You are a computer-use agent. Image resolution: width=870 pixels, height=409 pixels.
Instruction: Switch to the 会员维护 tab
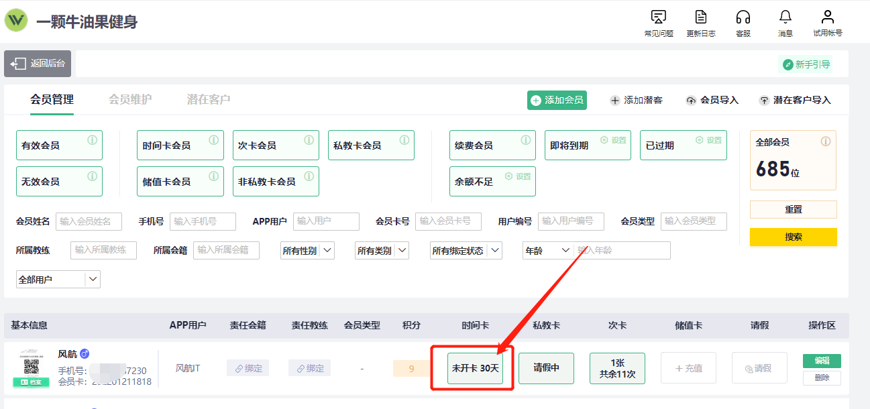[x=130, y=100]
